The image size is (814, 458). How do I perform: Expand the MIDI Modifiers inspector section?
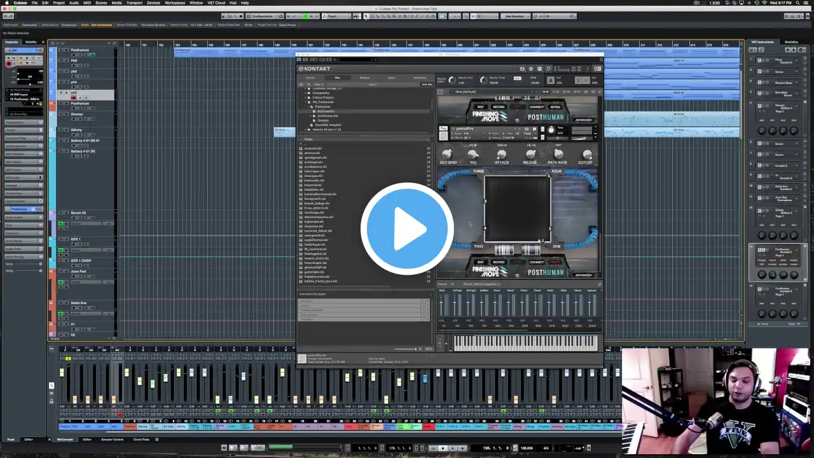(24, 153)
